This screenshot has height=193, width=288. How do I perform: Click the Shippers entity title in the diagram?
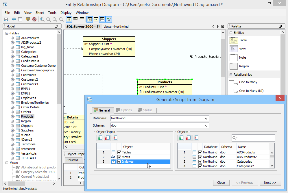pyautogui.click(x=109, y=39)
